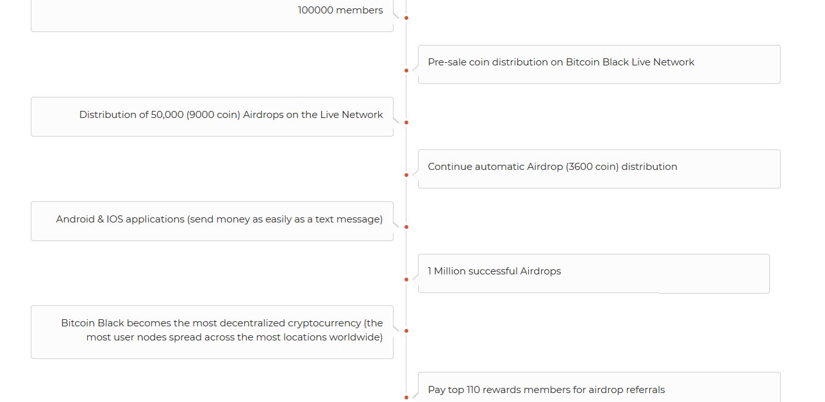
Task: Open the Bitcoin Black most decentralized cryptocurrency card
Action: [x=212, y=332]
